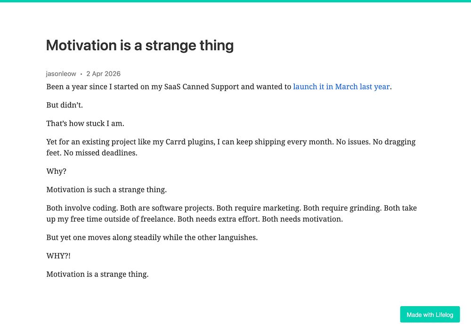Open author profile jasonleow
Screen dimensions: 471x332
click(61, 73)
